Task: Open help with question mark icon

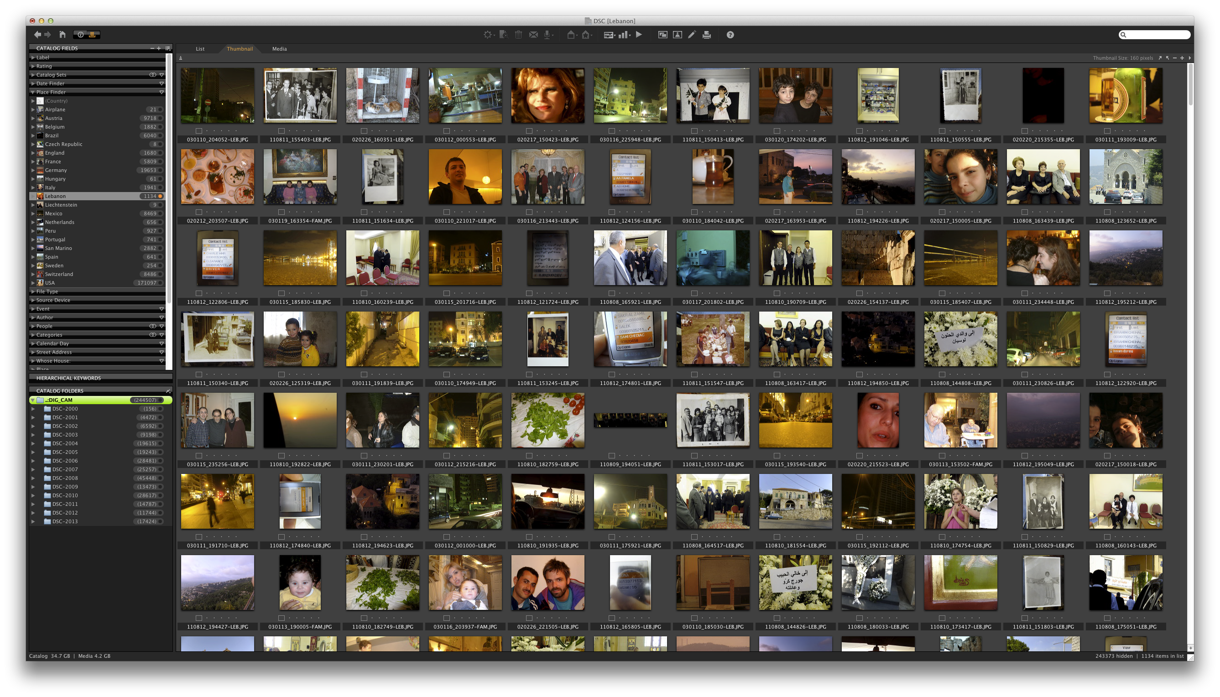Action: click(x=730, y=35)
